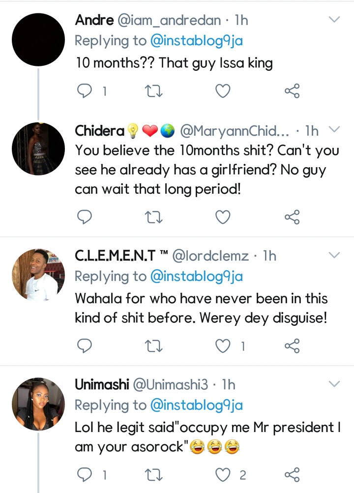Share Unimashi's tweet
The image size is (354, 493).
[x=292, y=475]
